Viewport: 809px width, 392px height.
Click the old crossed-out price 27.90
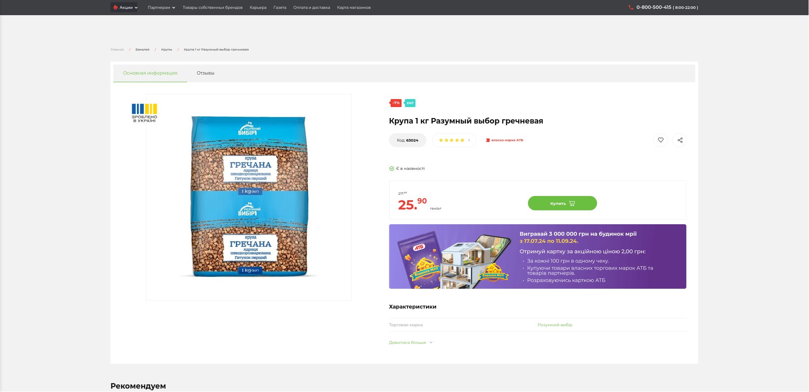pos(402,193)
